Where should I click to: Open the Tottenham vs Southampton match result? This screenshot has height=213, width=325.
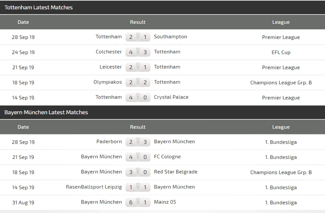point(138,37)
